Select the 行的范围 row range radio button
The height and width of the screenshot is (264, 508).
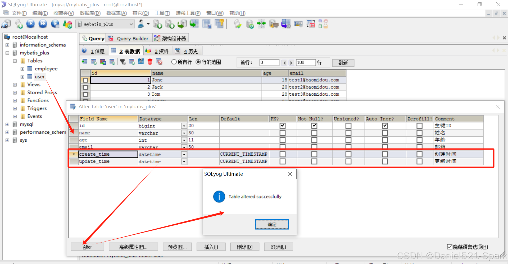click(198, 62)
